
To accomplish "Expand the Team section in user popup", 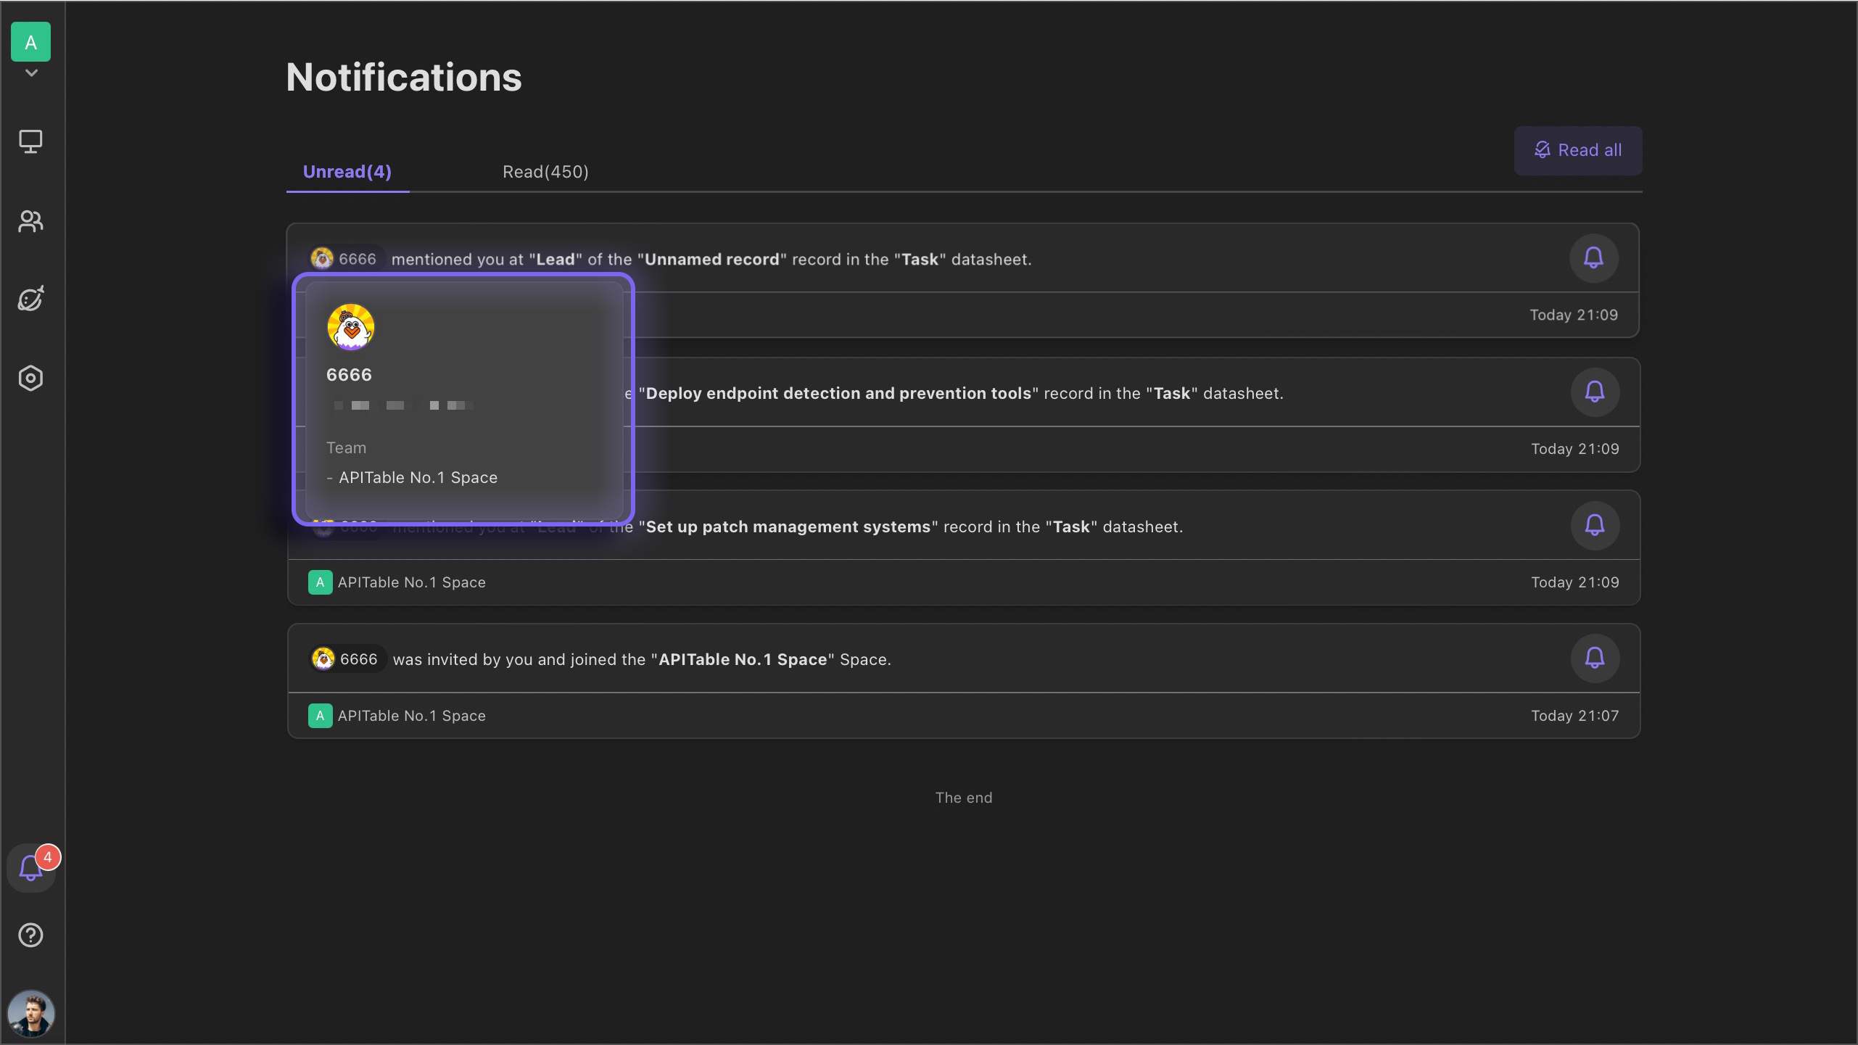I will 344,447.
